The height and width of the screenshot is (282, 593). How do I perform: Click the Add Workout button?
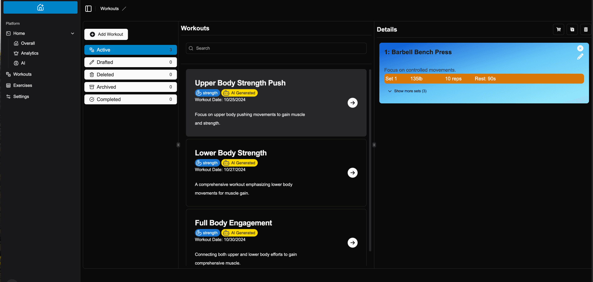[x=106, y=34]
